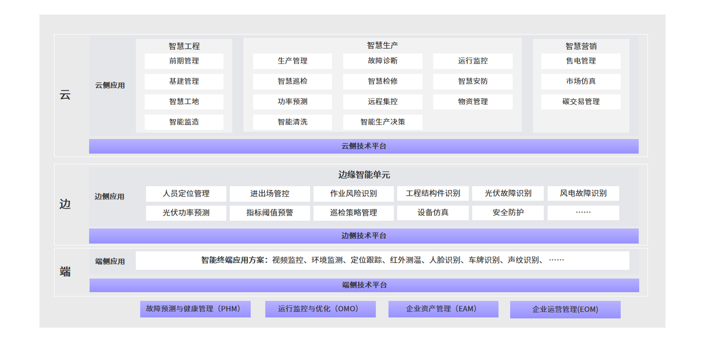The width and height of the screenshot is (701, 350).
Task: 点击云侧技术平台横条
Action: (364, 146)
